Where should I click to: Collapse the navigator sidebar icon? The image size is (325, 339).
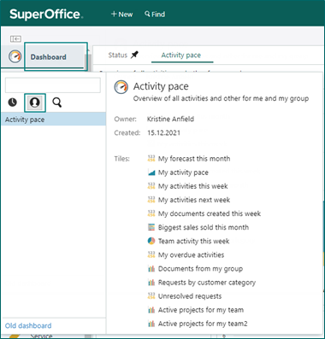(15, 38)
